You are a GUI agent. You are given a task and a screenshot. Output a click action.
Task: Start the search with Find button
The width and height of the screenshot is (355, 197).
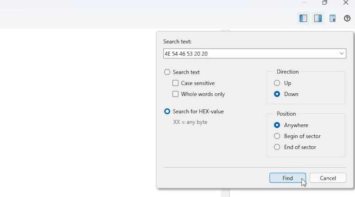click(288, 178)
